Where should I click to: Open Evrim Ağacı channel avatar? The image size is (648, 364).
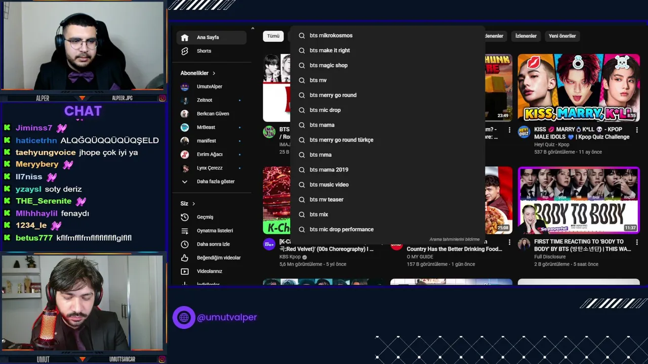[185, 154]
